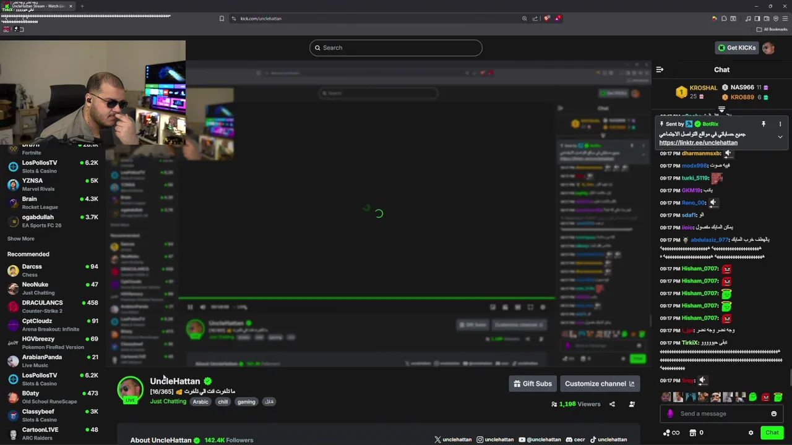Image resolution: width=792 pixels, height=445 pixels.
Task: Open ogabdullah EA Sports FC 26 channel
Action: [52, 221]
